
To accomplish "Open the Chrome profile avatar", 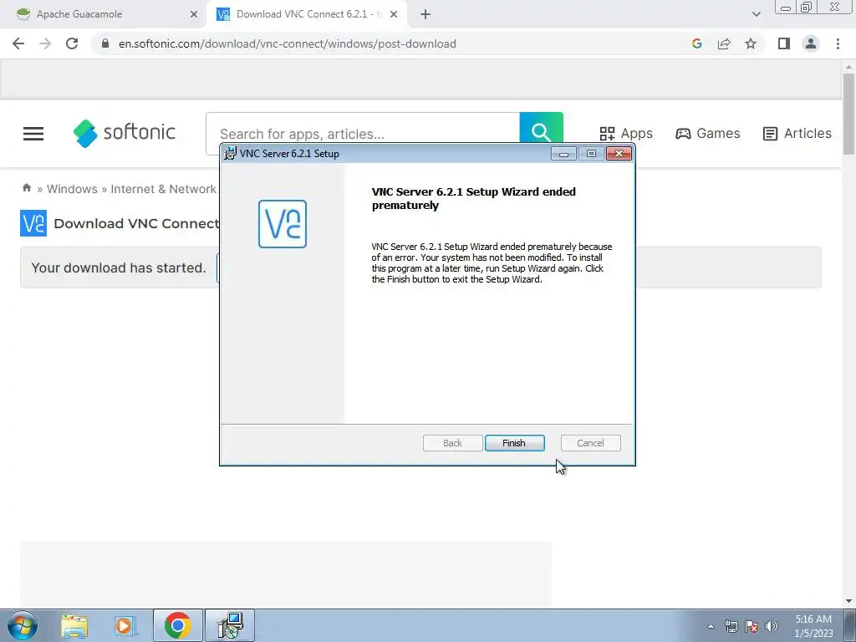I will (811, 43).
